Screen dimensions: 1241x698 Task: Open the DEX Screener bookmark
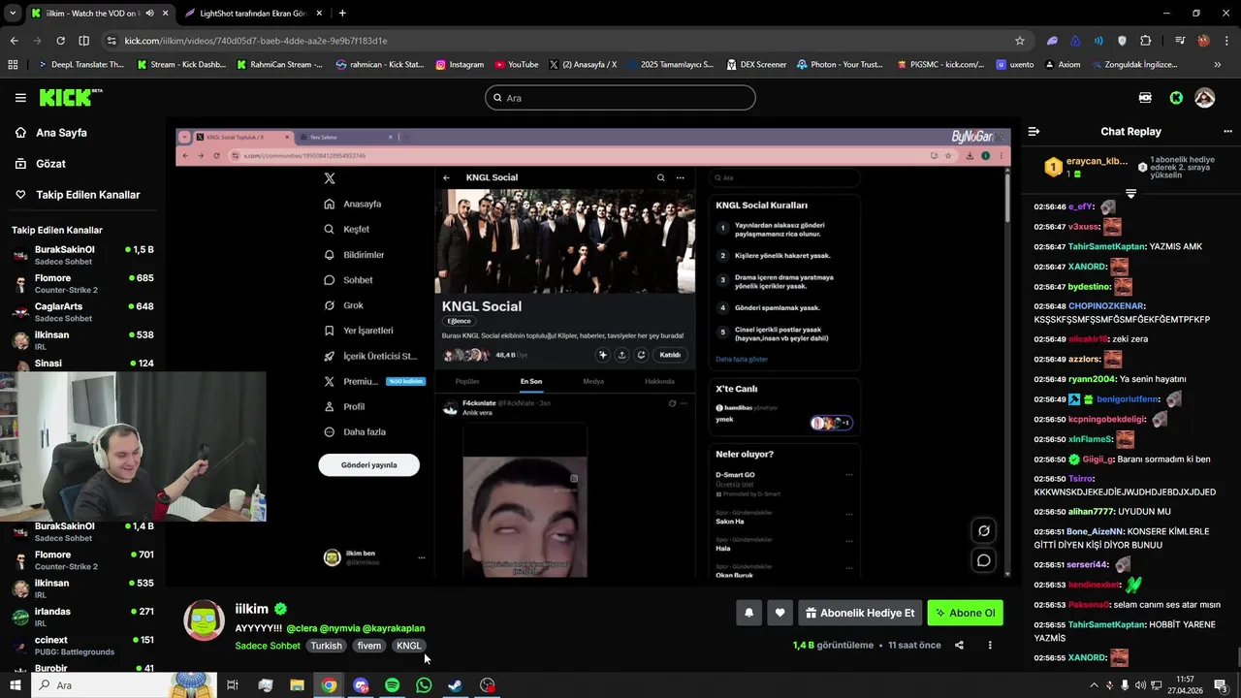coord(755,65)
